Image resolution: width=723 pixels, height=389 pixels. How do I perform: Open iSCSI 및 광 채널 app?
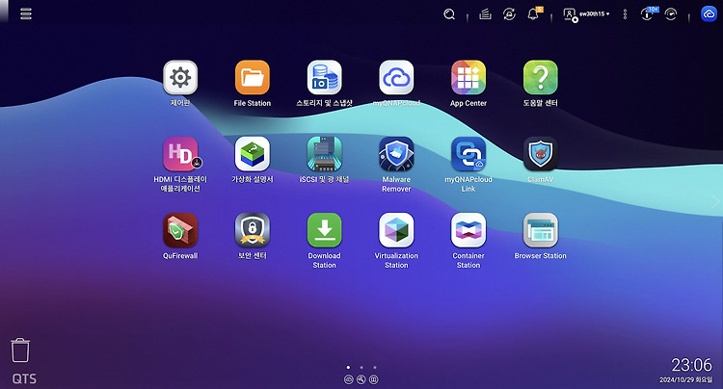[324, 154]
